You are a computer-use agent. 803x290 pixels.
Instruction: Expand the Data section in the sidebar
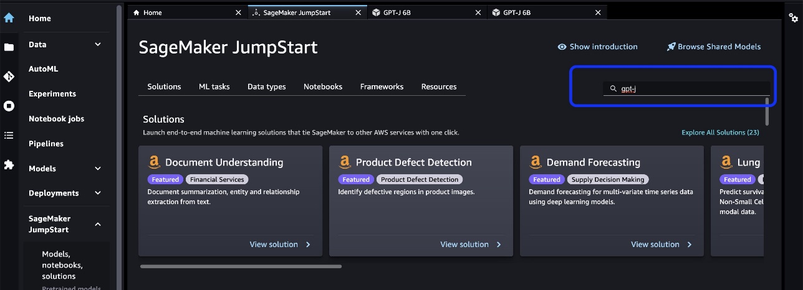(98, 44)
